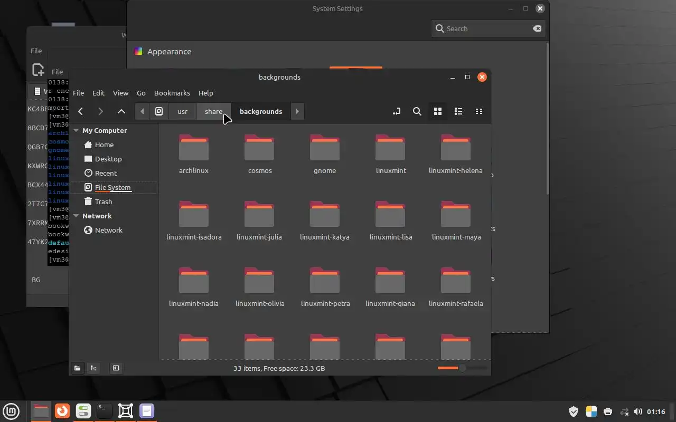Image resolution: width=676 pixels, height=422 pixels.
Task: Select the linuxmint-julia folder
Action: point(259,220)
